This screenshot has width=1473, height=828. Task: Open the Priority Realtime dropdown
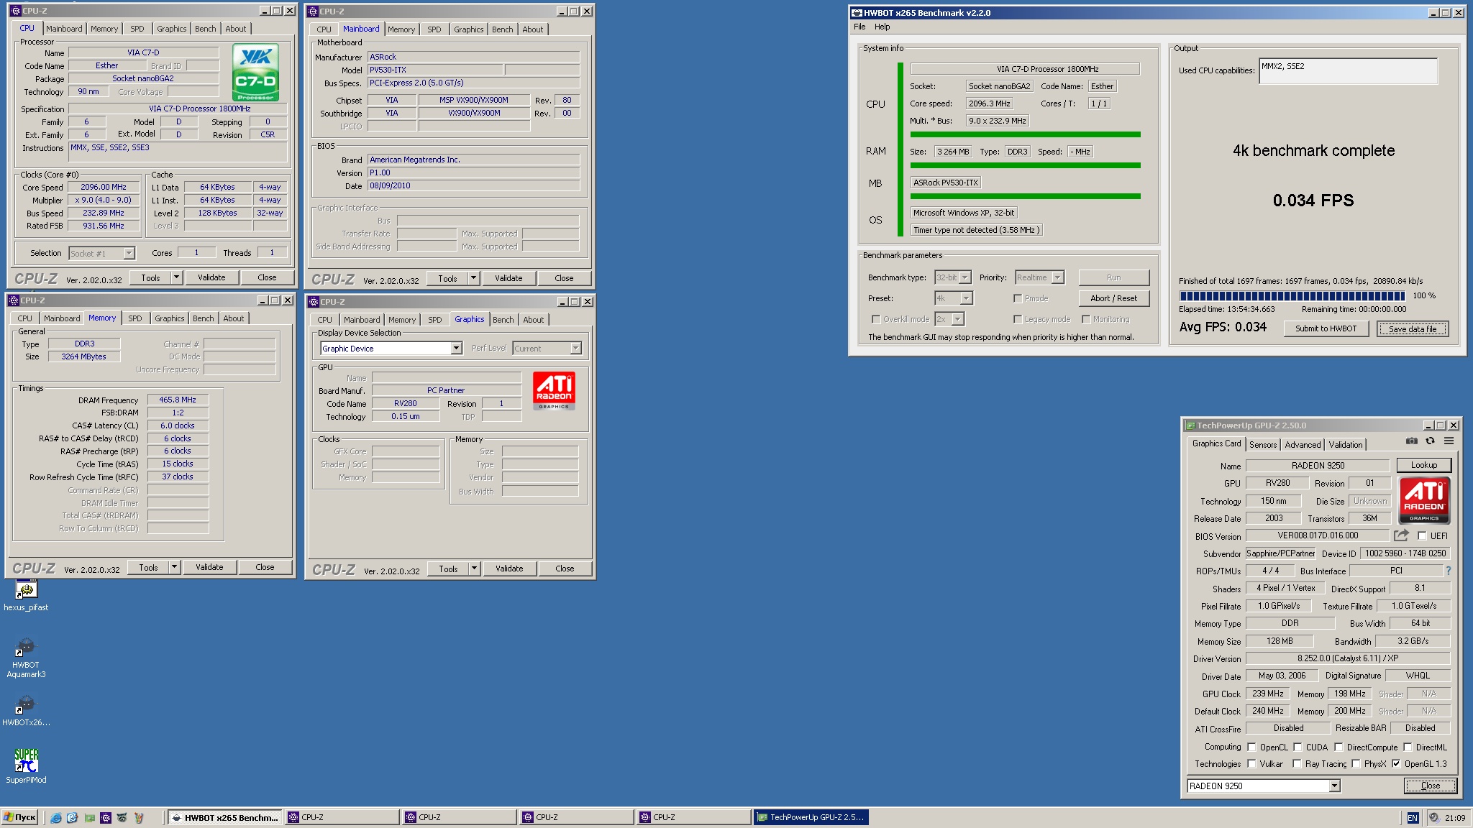point(1039,277)
